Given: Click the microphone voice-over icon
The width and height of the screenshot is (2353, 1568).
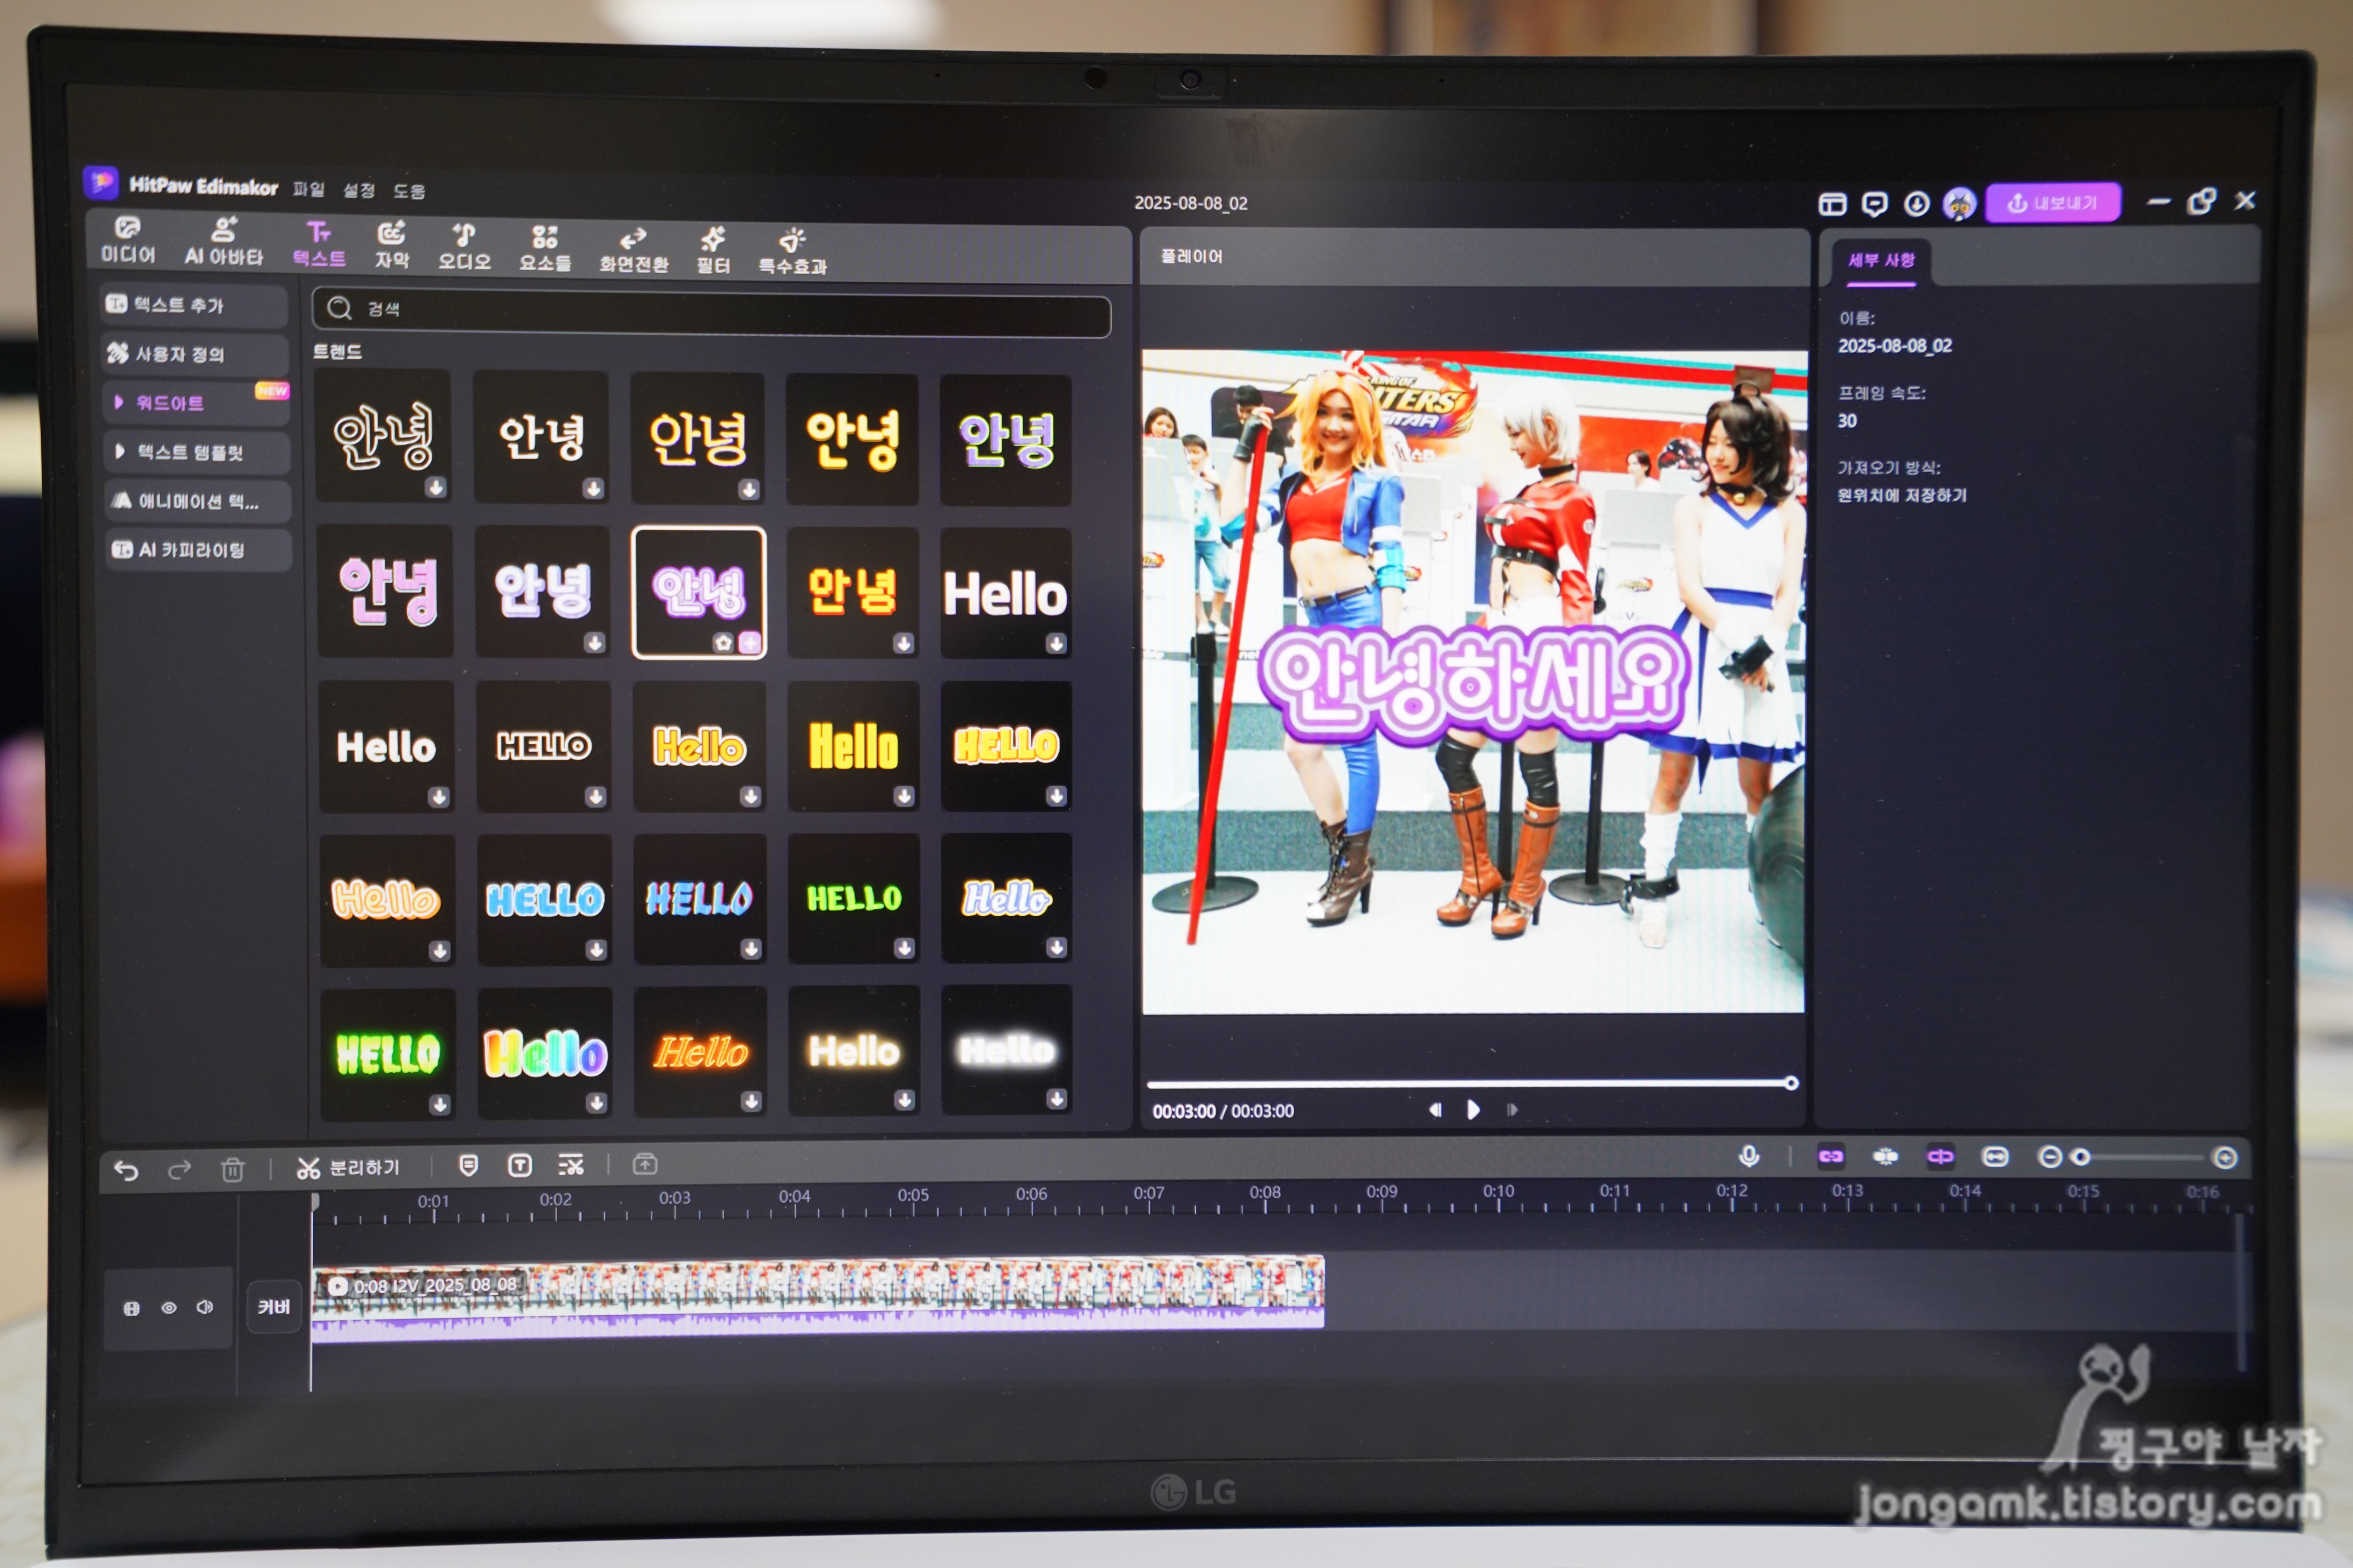Looking at the screenshot, I should click(x=1749, y=1156).
